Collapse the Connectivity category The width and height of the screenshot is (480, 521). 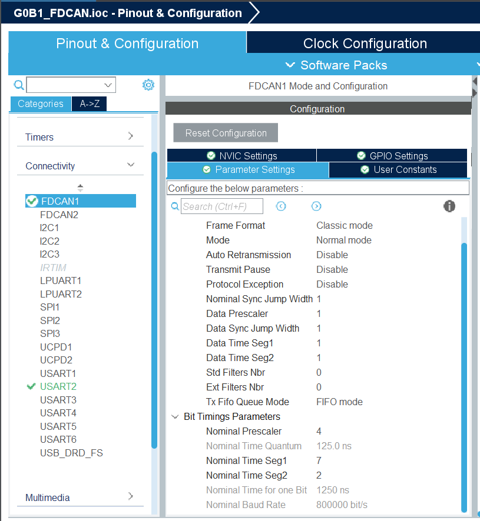point(130,165)
